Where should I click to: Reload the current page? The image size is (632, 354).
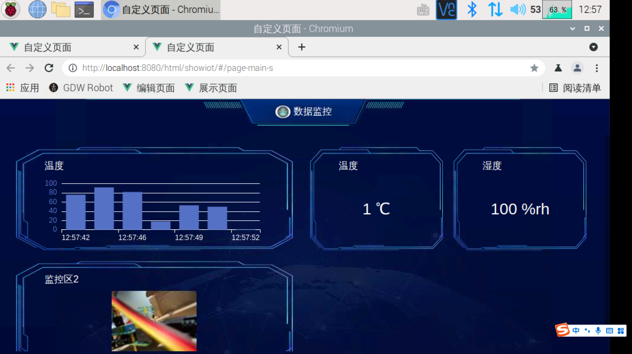[x=49, y=68]
